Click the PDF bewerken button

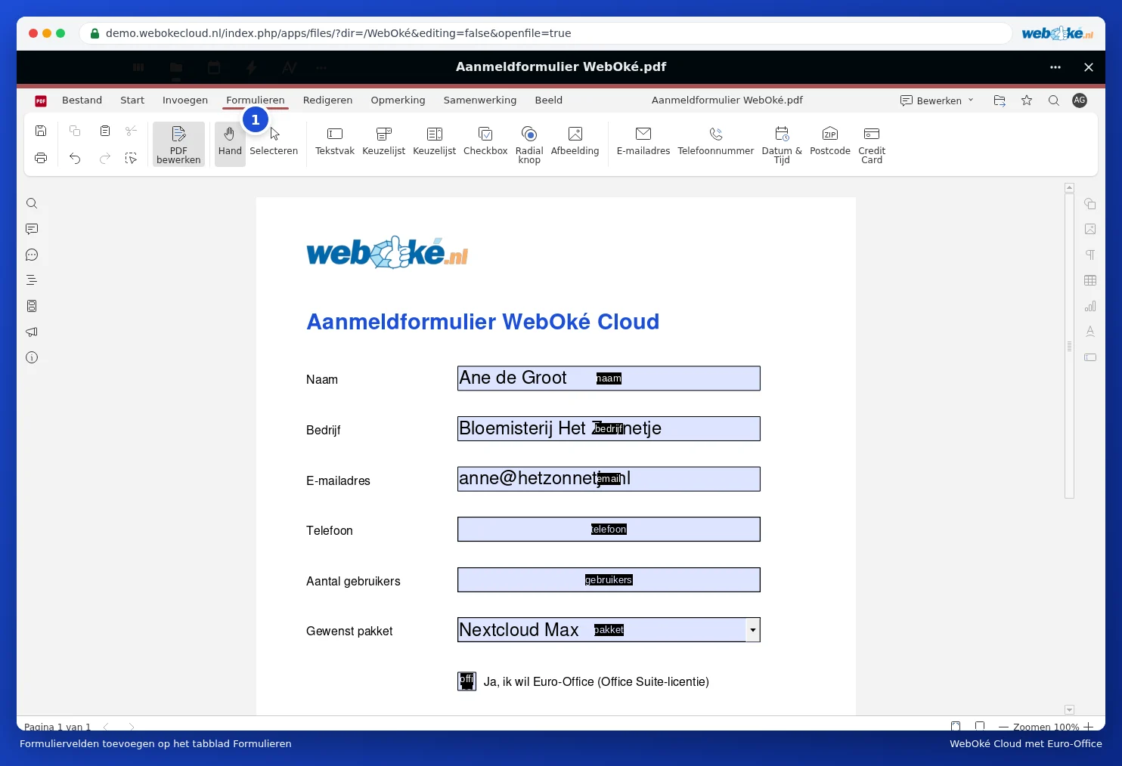pyautogui.click(x=178, y=144)
